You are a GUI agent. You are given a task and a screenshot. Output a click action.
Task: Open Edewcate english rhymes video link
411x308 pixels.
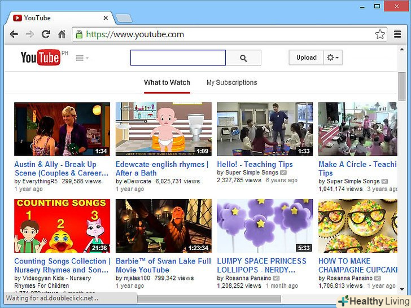[161, 169]
